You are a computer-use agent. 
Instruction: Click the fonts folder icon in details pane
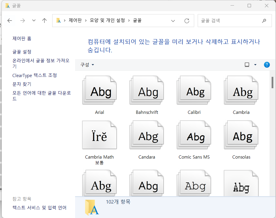tap(92, 207)
